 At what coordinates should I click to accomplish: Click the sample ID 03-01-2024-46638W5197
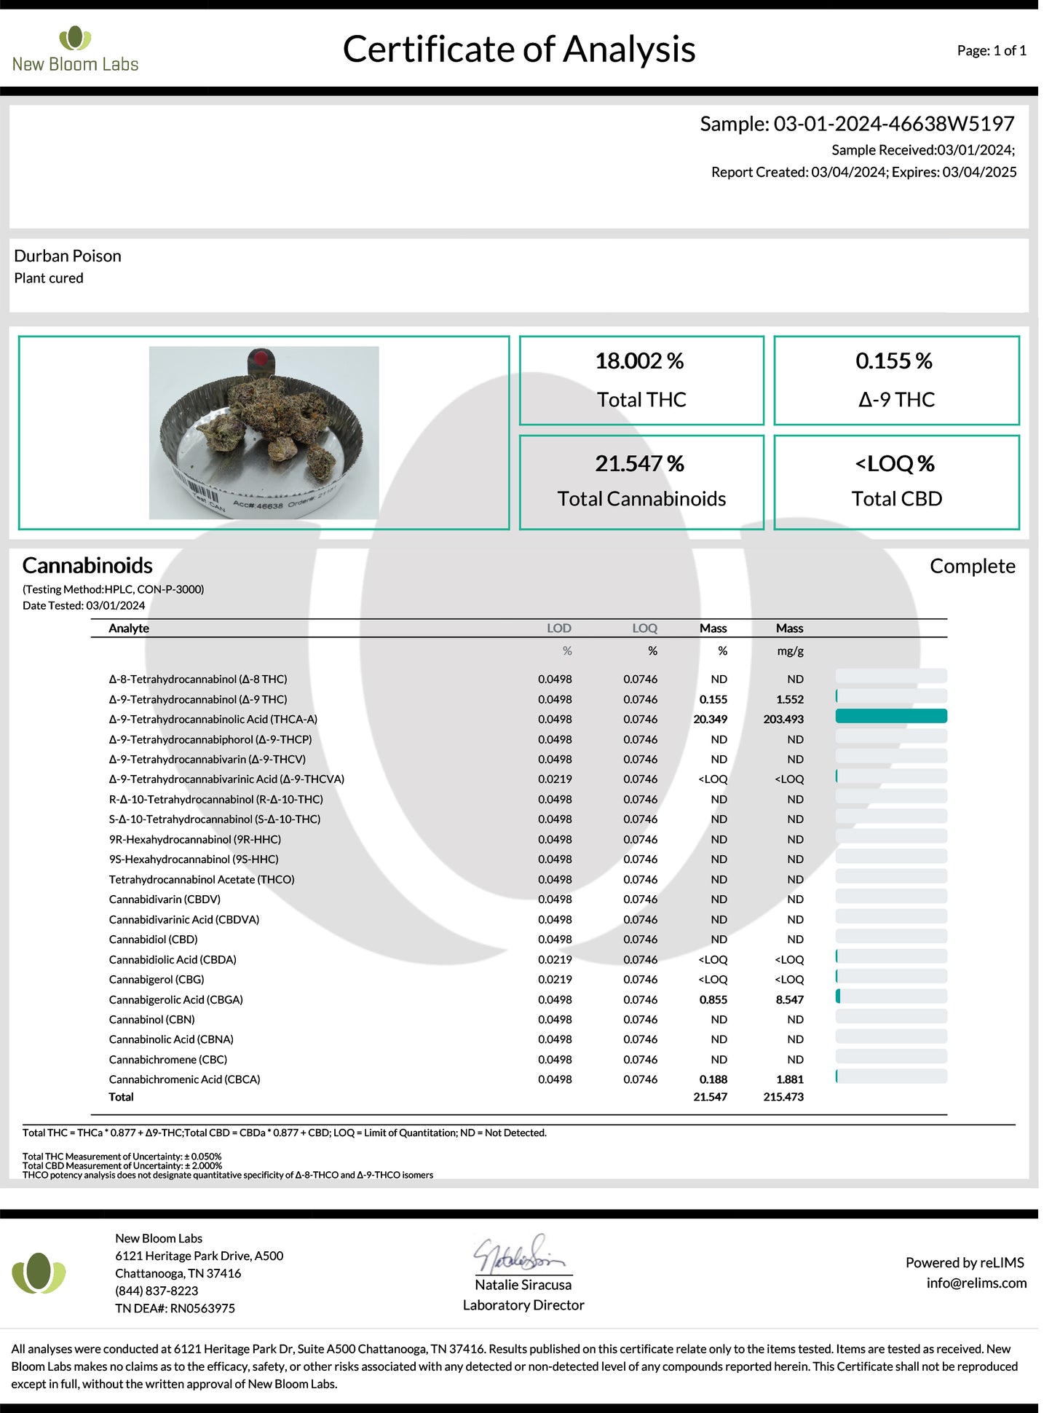pos(894,124)
